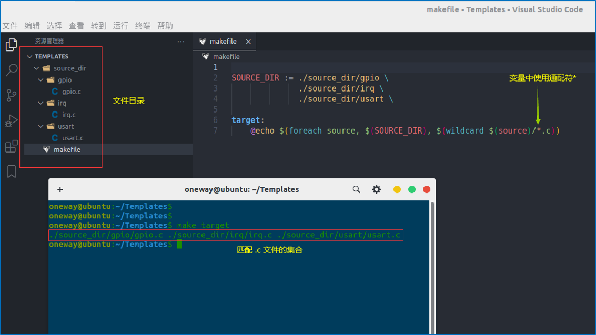Select the makefile editor tab
The height and width of the screenshot is (335, 596).
coord(224,42)
